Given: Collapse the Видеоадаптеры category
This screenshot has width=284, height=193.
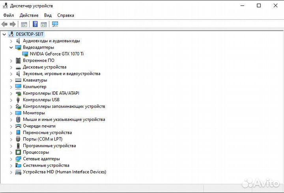Looking at the screenshot, I should coord(11,47).
